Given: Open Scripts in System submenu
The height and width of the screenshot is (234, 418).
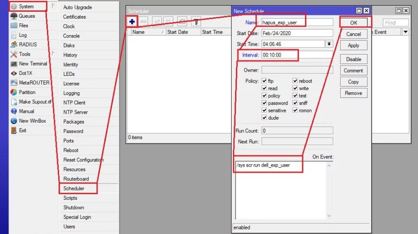Looking at the screenshot, I should [x=70, y=198].
